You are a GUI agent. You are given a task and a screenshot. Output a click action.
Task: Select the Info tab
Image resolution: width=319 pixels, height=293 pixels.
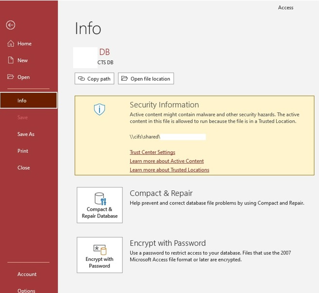click(x=29, y=100)
